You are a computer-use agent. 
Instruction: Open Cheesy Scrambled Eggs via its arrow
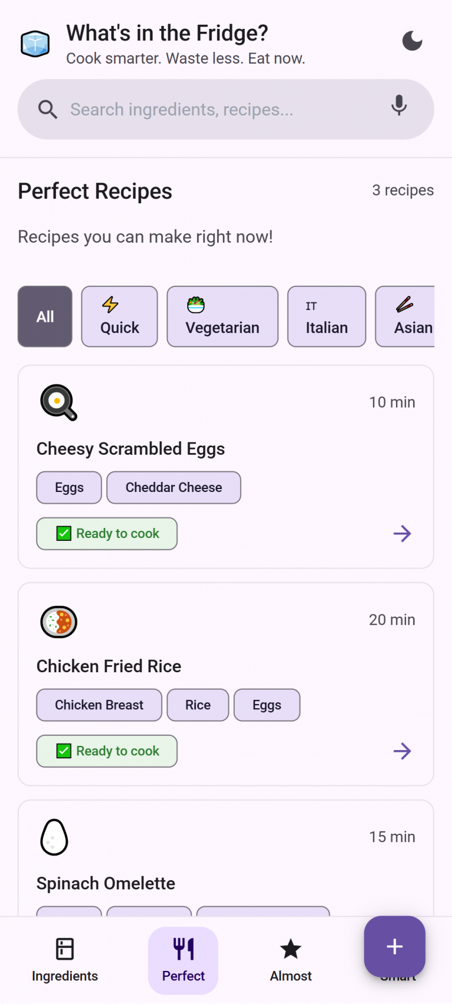coord(402,534)
